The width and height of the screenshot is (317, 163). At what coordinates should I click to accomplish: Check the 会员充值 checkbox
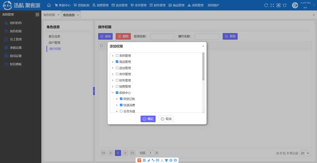point(121,111)
